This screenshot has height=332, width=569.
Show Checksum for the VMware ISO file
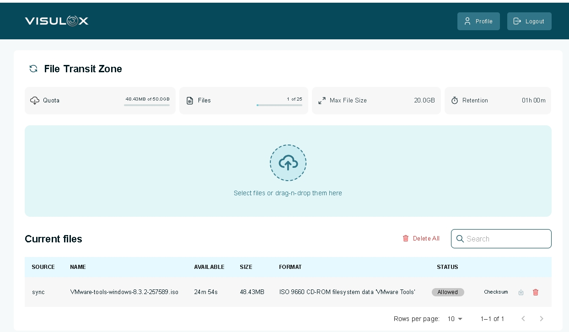[x=496, y=292]
